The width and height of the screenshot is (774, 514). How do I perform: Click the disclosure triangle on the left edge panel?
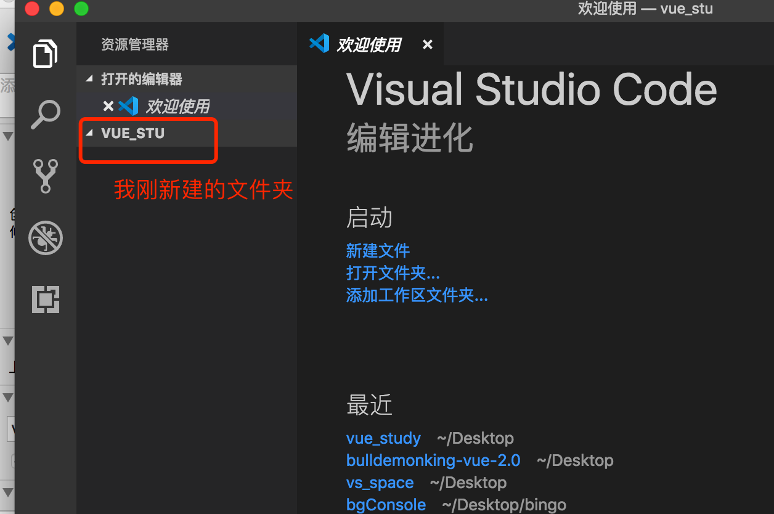[x=8, y=136]
